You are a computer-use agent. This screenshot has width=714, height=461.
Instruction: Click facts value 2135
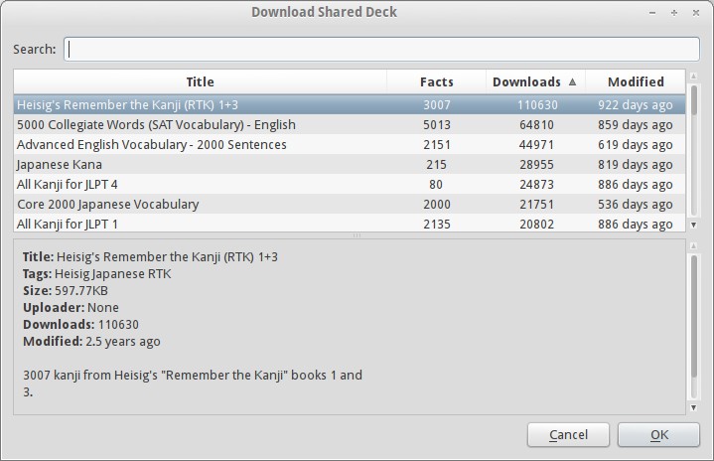coord(437,225)
